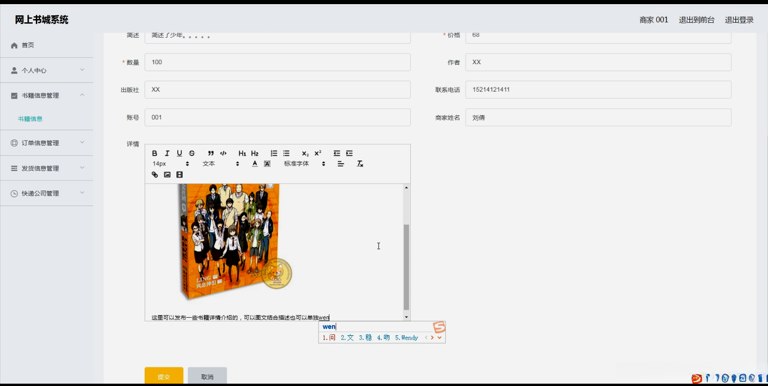Expand the 发货信息管理 sidebar menu
The width and height of the screenshot is (768, 386).
point(47,168)
